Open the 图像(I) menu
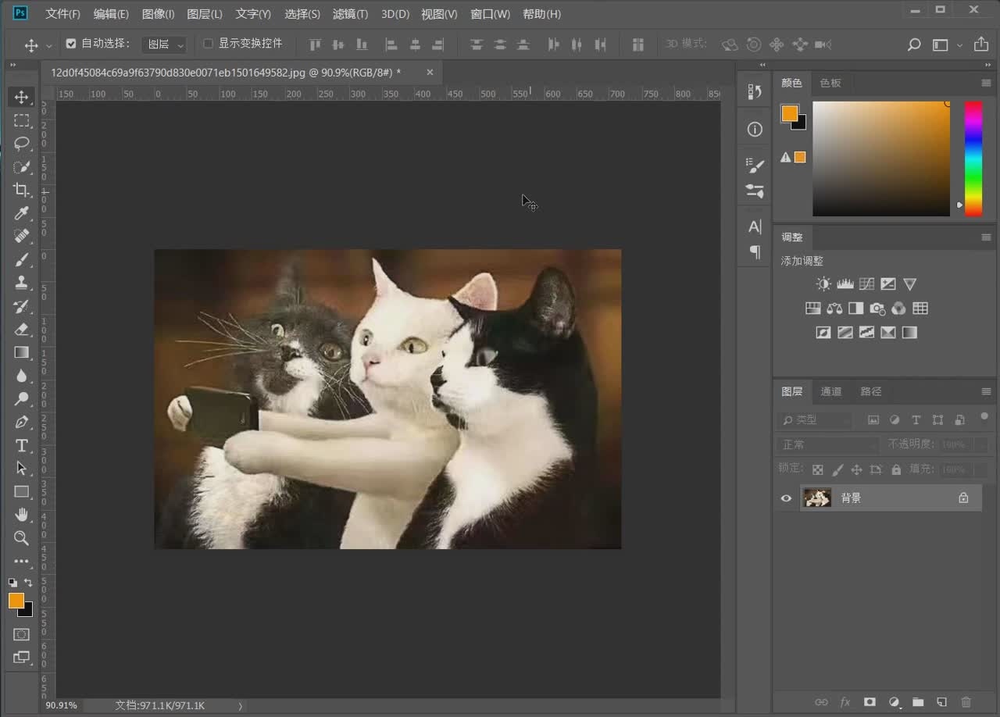1000x717 pixels. pyautogui.click(x=159, y=14)
